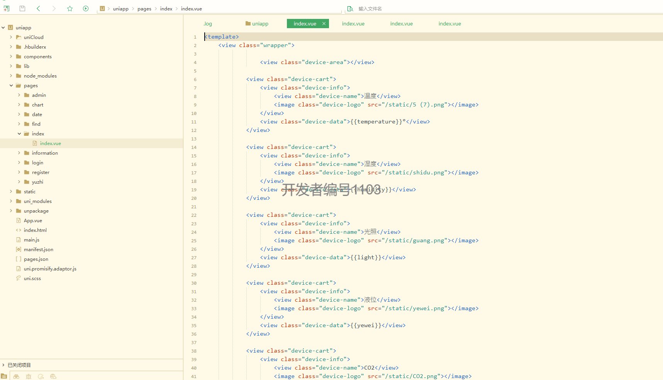Click the {{light}} code text
The width and height of the screenshot is (663, 380).
(x=366, y=257)
